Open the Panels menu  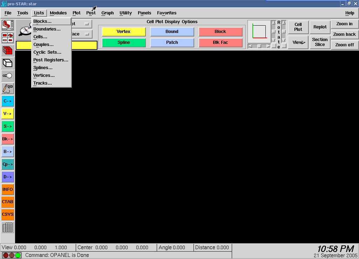pos(144,13)
